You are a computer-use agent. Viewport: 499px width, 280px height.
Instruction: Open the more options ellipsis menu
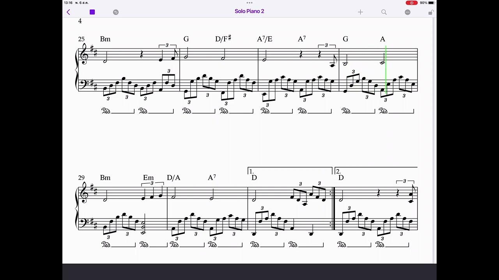pyautogui.click(x=407, y=12)
